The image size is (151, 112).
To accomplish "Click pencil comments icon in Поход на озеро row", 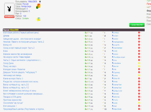I will tap(103, 66).
